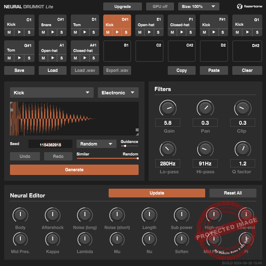Screen dimensions: 266x266
Task: Open the Electronic style dropdown
Action: click(118, 93)
